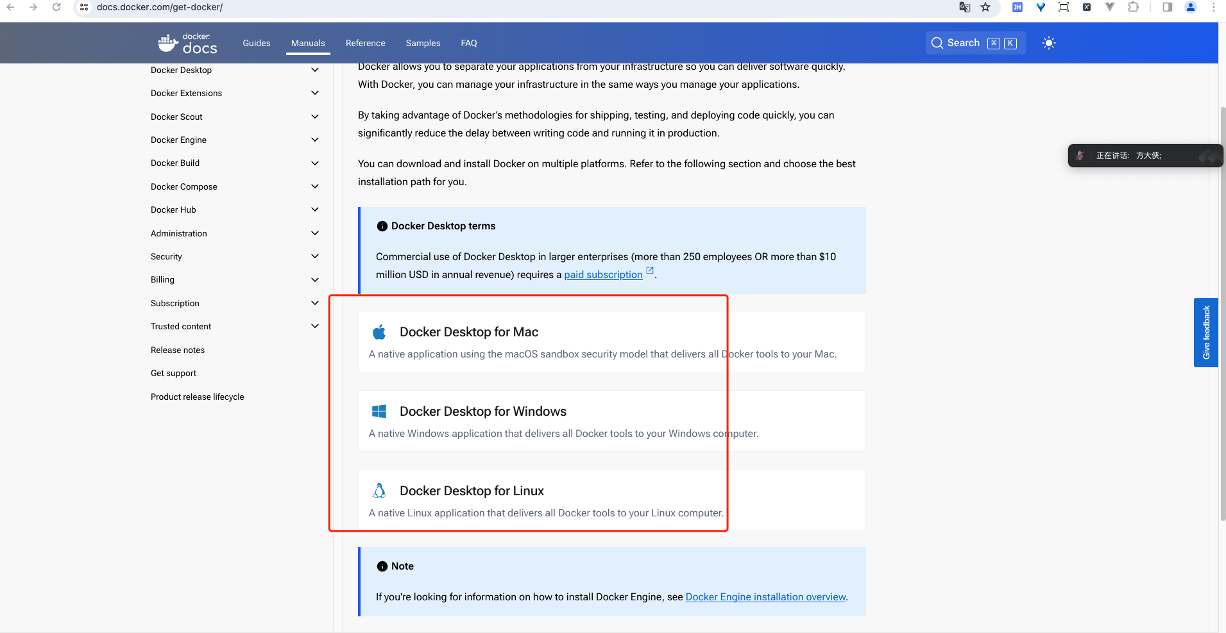Expand the Docker Desktop chevron
The image size is (1226, 633).
click(315, 70)
